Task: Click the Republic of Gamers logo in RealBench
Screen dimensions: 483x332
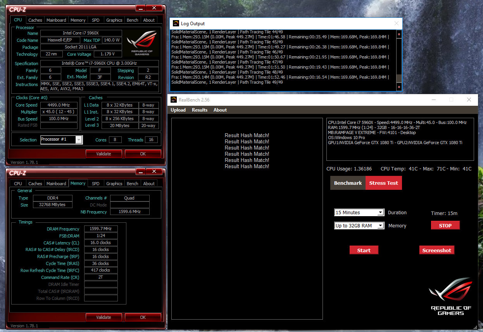Action: click(451, 297)
